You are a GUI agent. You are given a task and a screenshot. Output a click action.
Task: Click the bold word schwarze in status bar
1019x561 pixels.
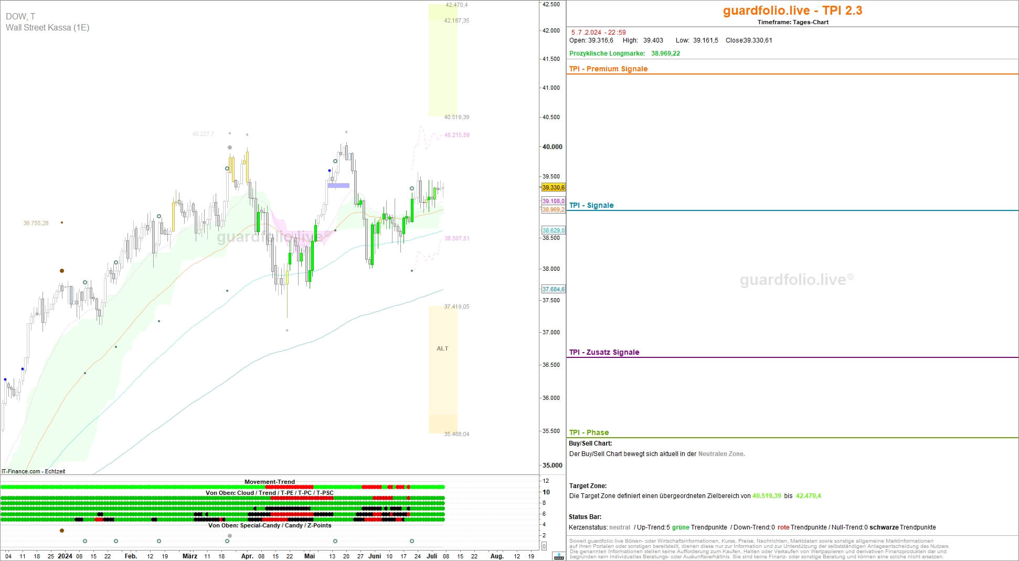click(884, 527)
